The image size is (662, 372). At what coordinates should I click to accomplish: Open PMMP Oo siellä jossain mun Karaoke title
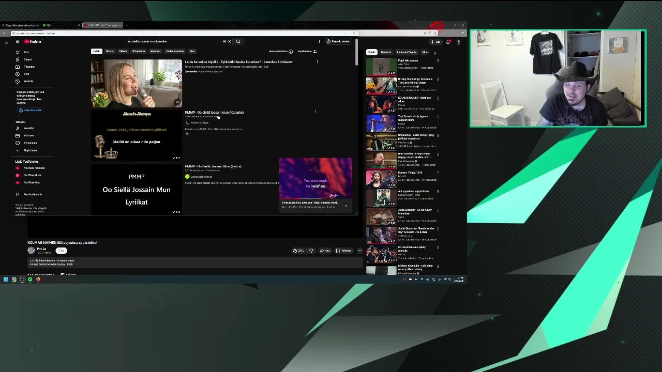pyautogui.click(x=214, y=112)
